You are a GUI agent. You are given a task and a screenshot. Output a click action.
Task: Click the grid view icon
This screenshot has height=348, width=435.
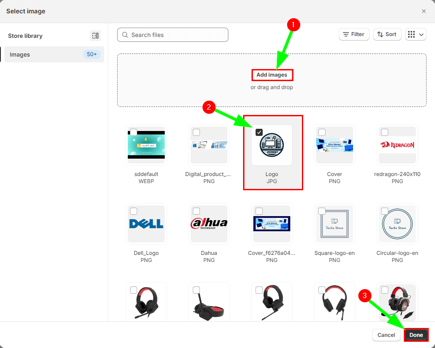tap(411, 34)
